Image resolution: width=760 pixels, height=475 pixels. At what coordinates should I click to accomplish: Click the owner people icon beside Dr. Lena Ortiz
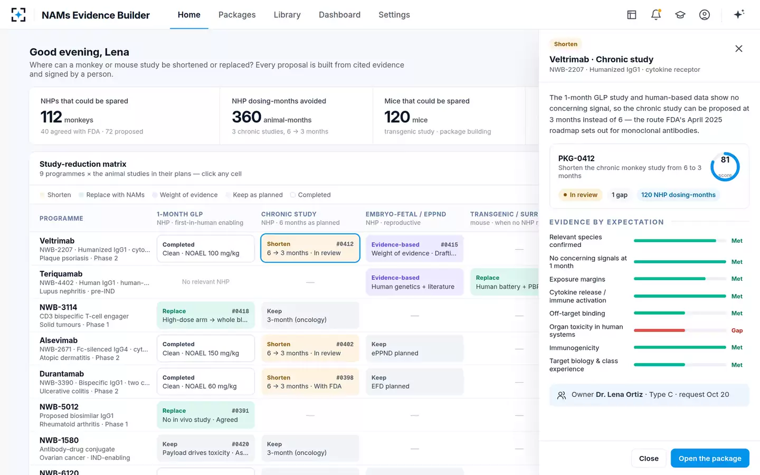pyautogui.click(x=562, y=395)
